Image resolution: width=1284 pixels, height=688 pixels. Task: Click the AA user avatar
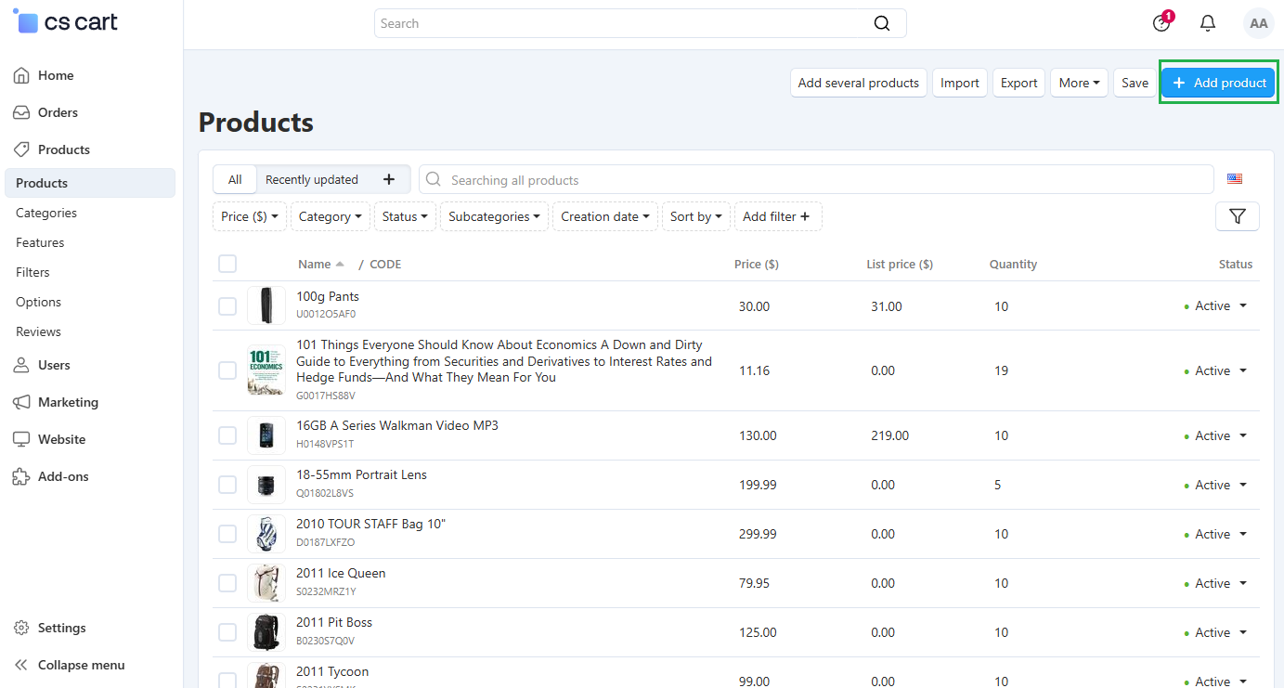(1259, 23)
